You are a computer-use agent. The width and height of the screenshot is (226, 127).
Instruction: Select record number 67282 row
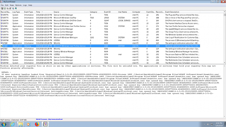pyautogui.click(x=100, y=49)
